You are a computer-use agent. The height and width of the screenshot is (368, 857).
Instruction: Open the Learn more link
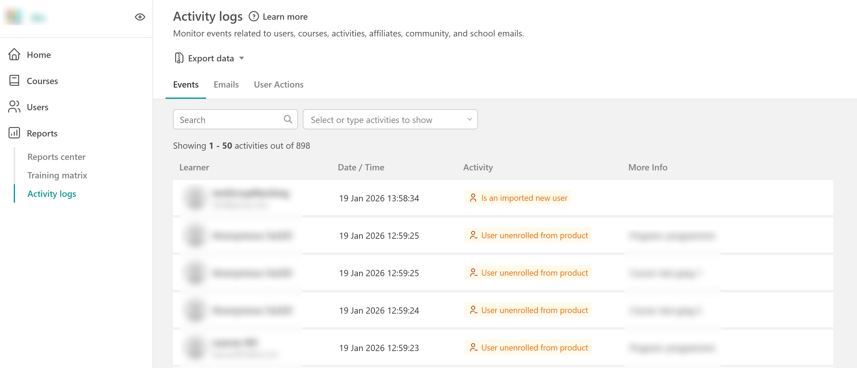(285, 17)
